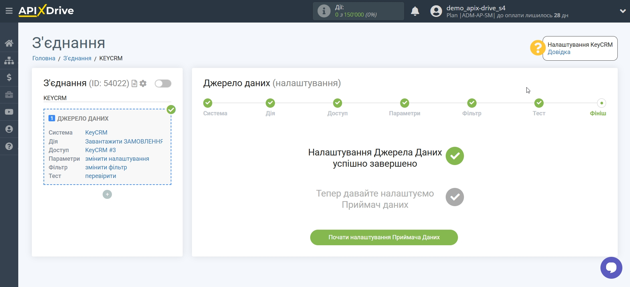The height and width of the screenshot is (287, 630).
Task: Expand the account dropdown chevron
Action: 623,11
